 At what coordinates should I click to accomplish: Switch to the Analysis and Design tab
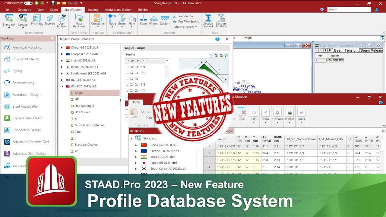pyautogui.click(x=118, y=10)
